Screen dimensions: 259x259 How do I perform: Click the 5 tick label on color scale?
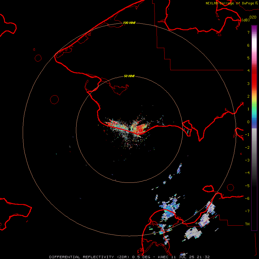[x=248, y=58]
